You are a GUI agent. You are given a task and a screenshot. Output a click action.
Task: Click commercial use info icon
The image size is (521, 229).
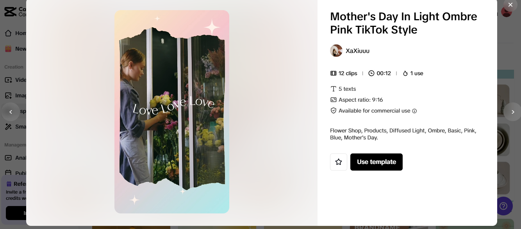point(414,111)
